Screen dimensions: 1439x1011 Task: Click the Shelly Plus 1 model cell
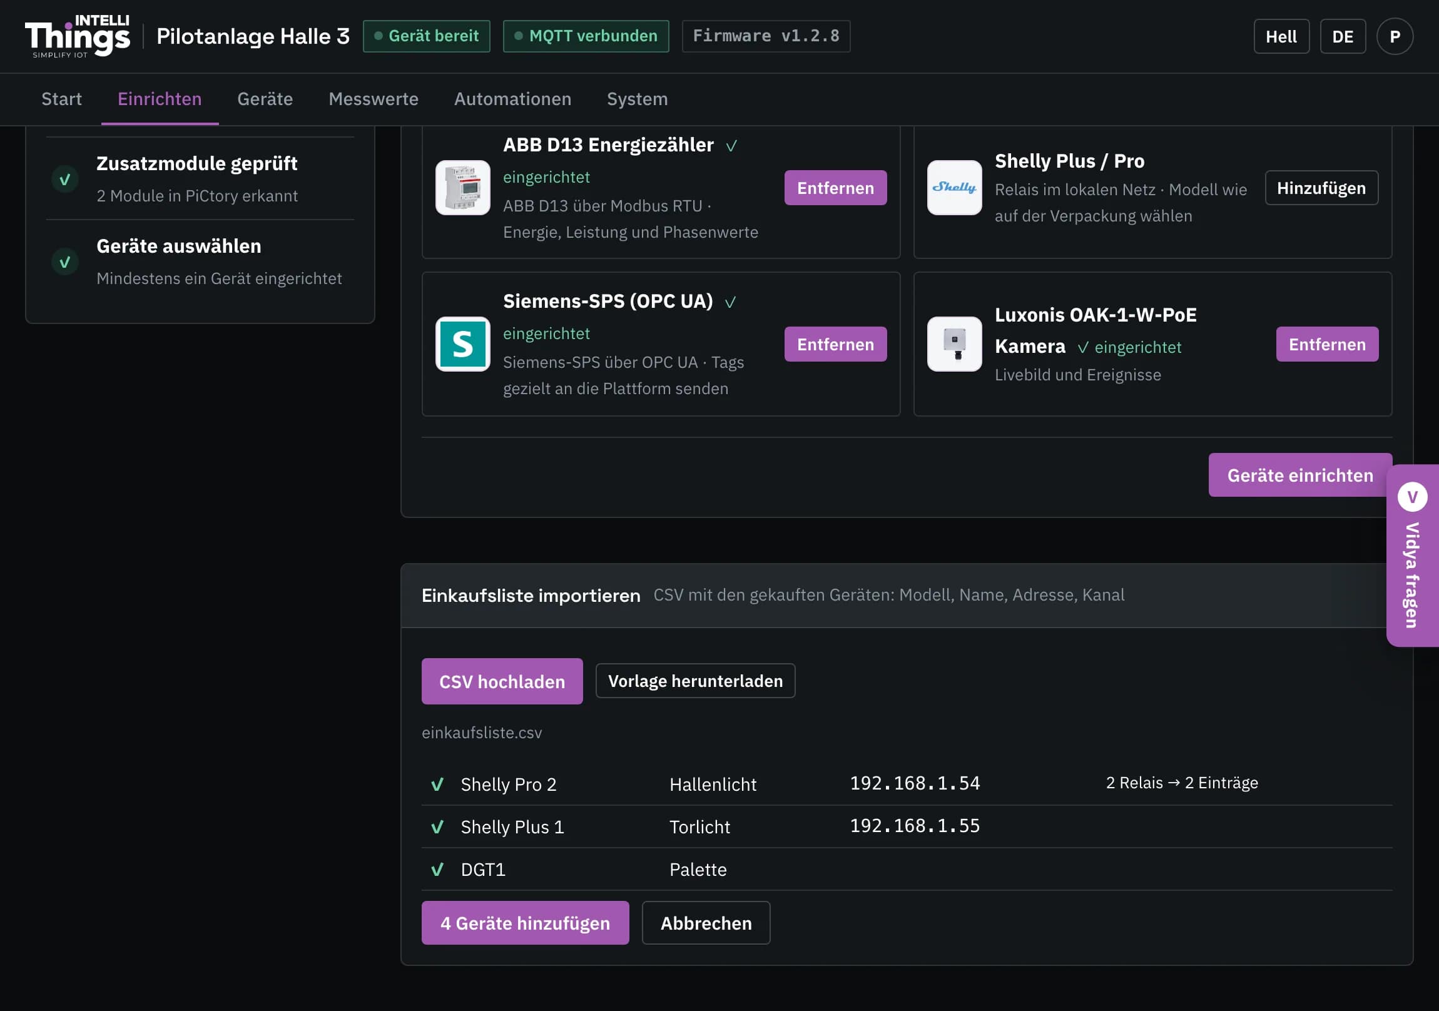(x=512, y=826)
